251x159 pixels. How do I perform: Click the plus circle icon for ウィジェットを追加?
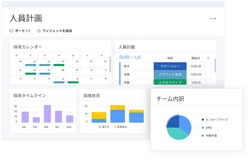tap(38, 31)
